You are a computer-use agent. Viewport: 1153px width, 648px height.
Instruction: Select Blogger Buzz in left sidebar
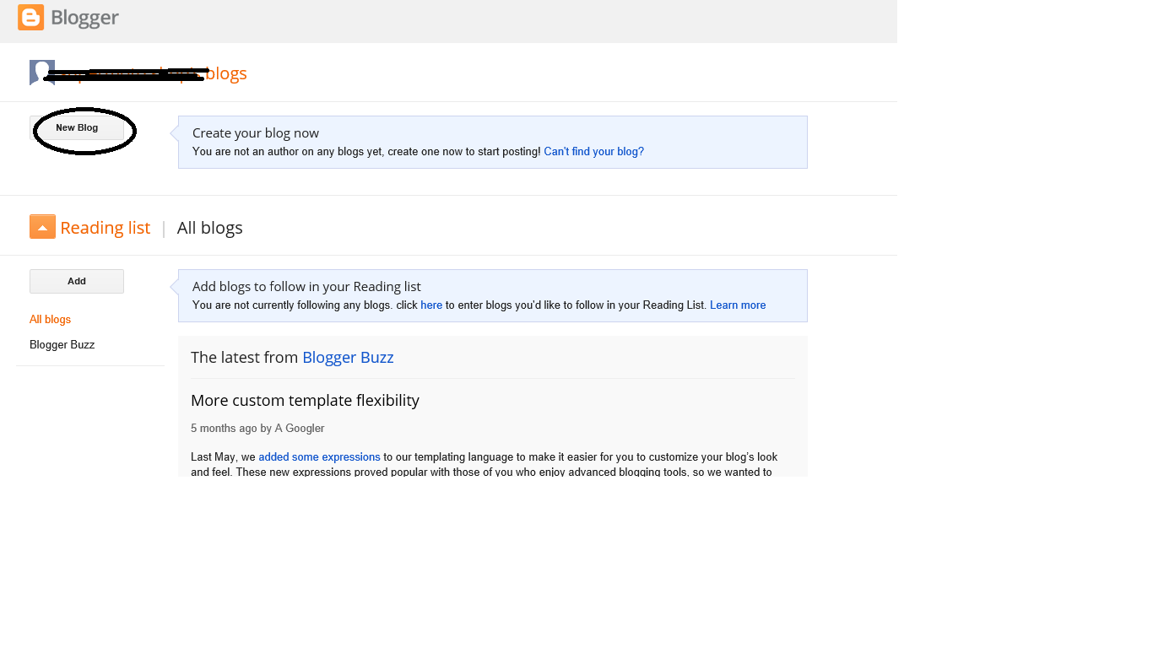pyautogui.click(x=62, y=345)
